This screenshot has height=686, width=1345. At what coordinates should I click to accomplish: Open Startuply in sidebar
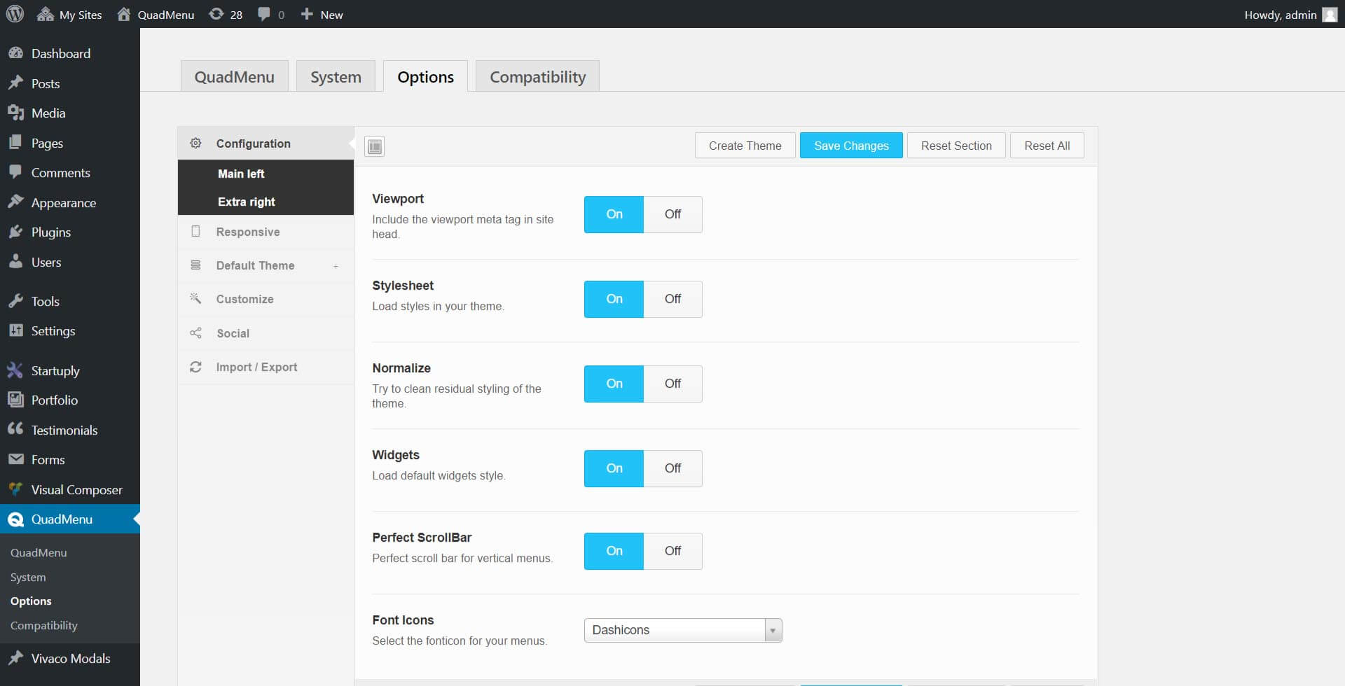[x=70, y=370]
